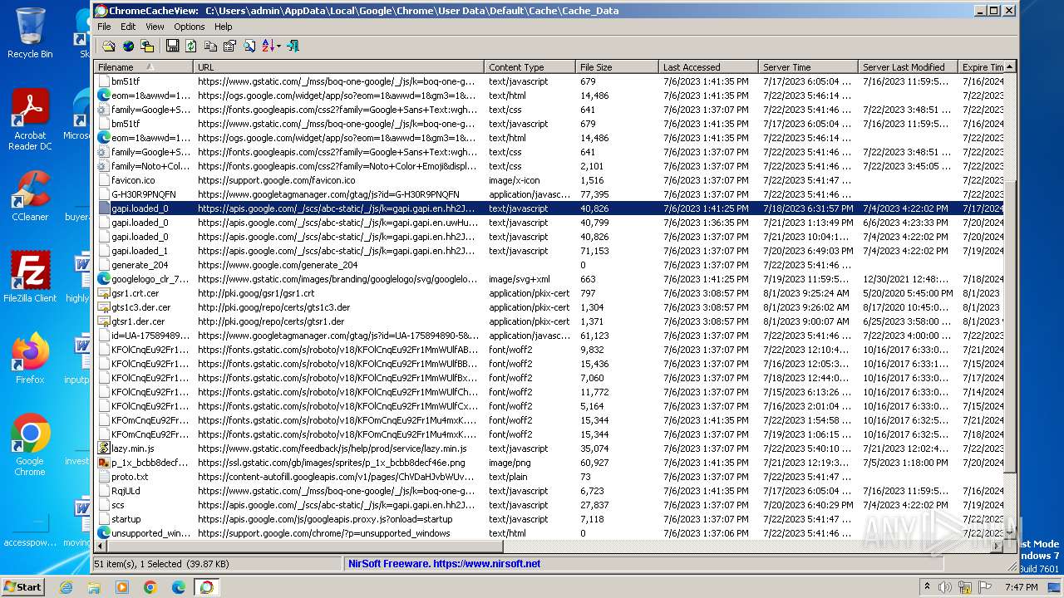Viewport: 1064px width, 598px height.
Task: Show hidden tray icons arrow
Action: [x=927, y=587]
